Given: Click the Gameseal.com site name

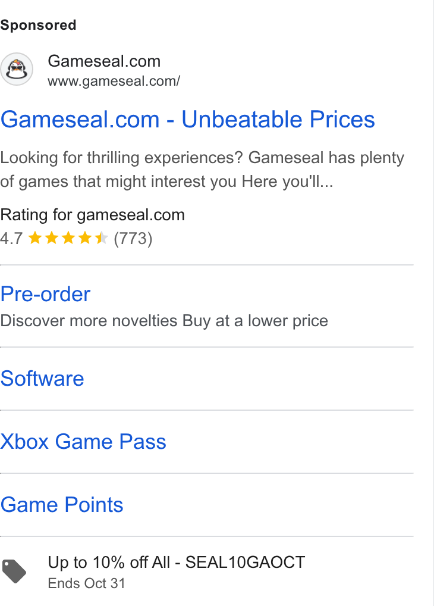Looking at the screenshot, I should pos(104,61).
